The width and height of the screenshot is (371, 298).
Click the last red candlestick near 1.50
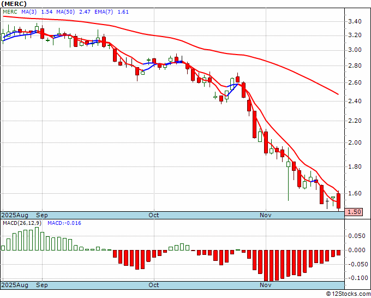[x=338, y=201]
